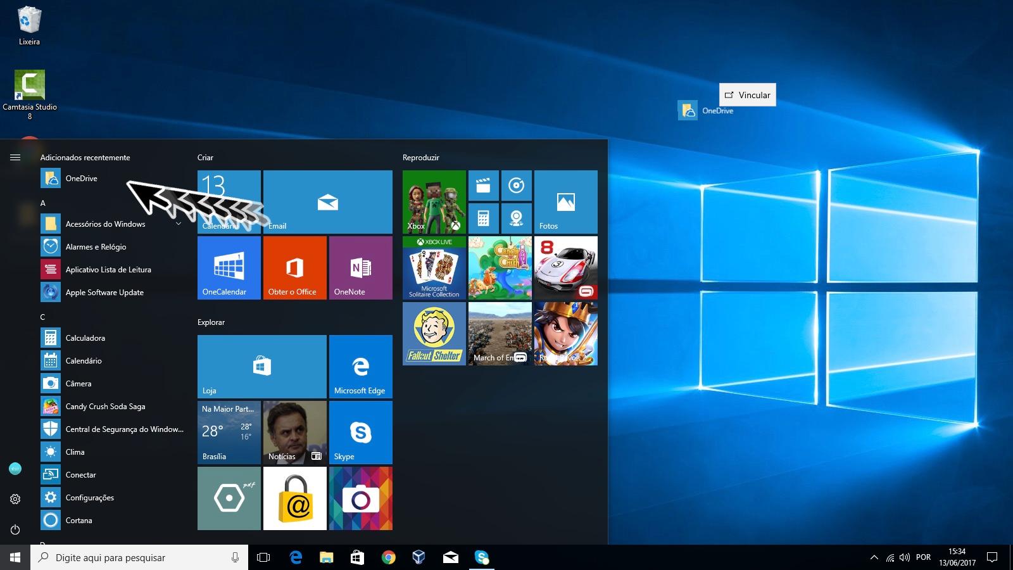
Task: Open the Microsoft Edge tile
Action: pyautogui.click(x=361, y=367)
